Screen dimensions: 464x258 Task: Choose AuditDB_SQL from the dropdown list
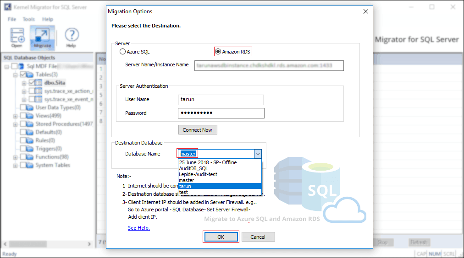tap(220, 168)
